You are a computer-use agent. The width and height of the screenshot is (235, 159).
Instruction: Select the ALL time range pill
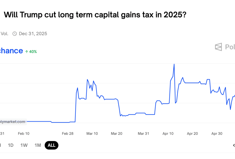point(51,145)
